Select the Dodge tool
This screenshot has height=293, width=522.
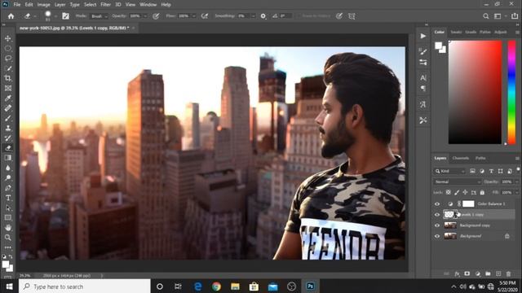point(7,178)
